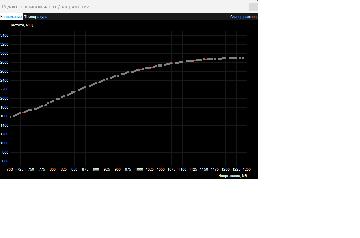Select the leftmost curve point at 700 mV
Screen dimensions: 360x238
click(x=10, y=117)
